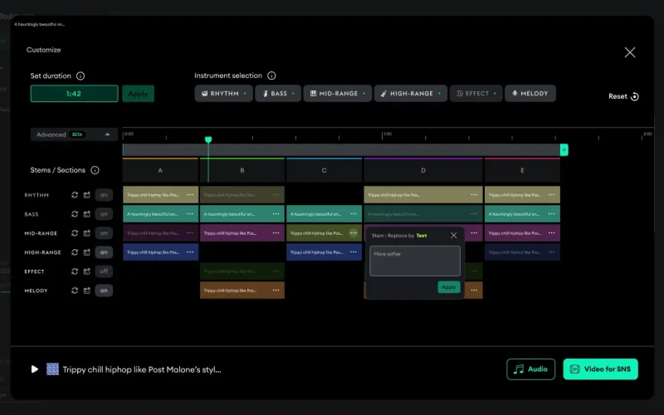664x415 pixels.
Task: Apply the stem replace text
Action: pos(449,287)
